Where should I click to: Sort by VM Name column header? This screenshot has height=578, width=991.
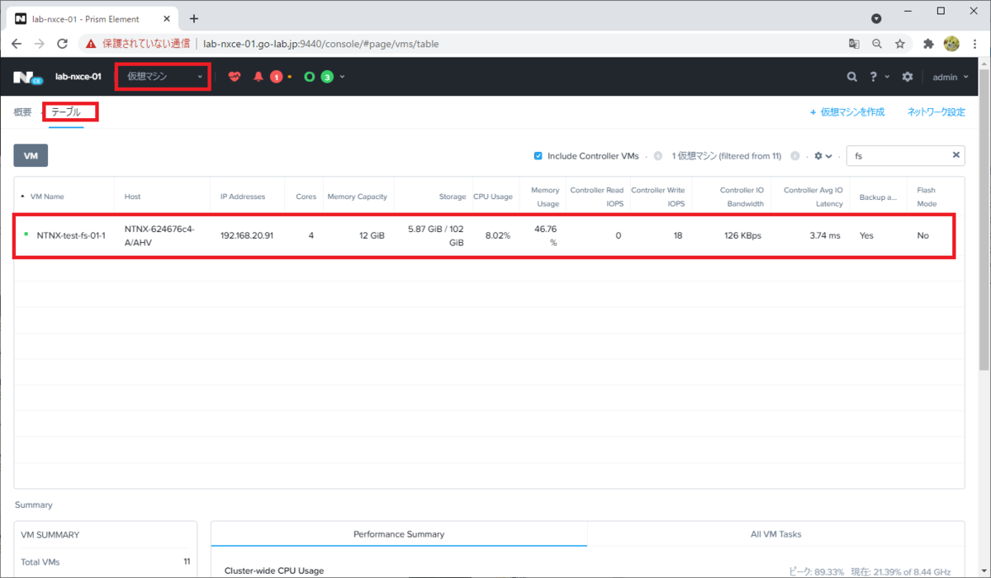click(x=47, y=197)
